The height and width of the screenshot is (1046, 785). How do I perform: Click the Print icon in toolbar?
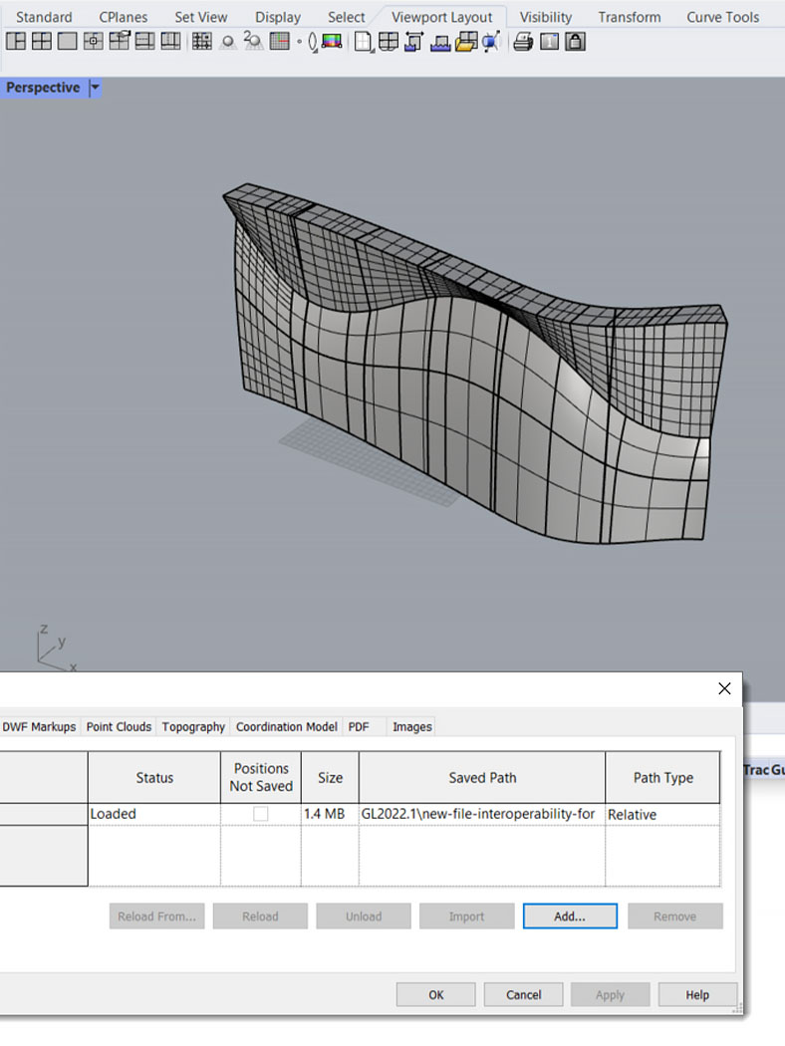(x=523, y=42)
